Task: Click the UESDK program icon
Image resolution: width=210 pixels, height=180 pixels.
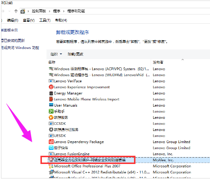Action: click(51, 136)
